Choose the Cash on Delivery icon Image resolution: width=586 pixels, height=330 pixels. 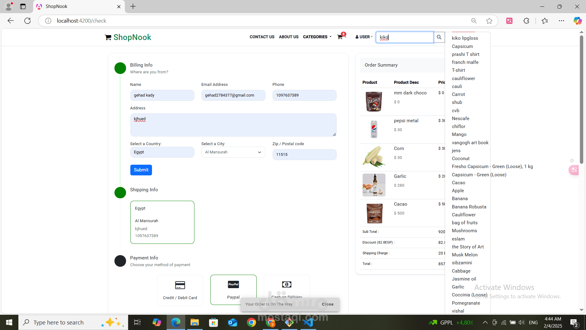click(x=286, y=284)
